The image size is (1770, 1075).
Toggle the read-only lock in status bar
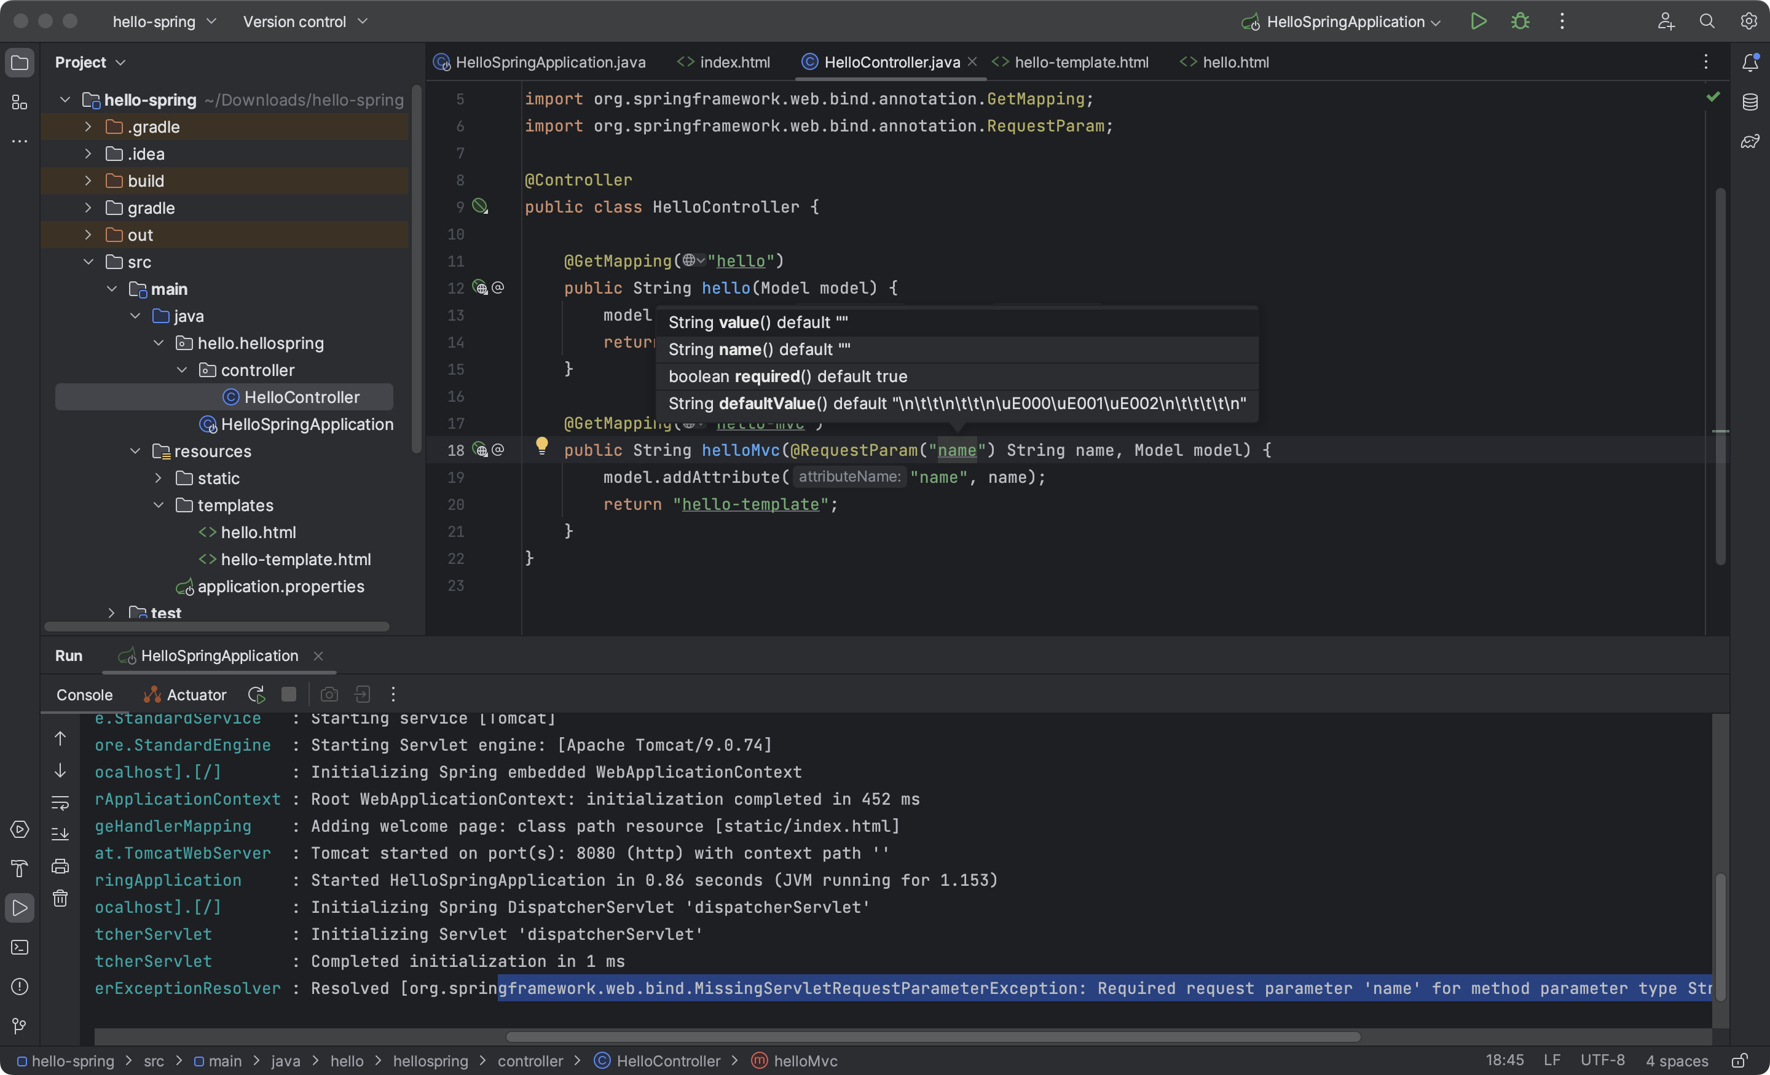point(1739,1061)
